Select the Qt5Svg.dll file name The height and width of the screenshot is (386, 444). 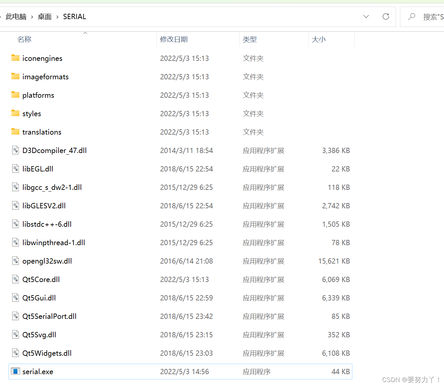39,335
